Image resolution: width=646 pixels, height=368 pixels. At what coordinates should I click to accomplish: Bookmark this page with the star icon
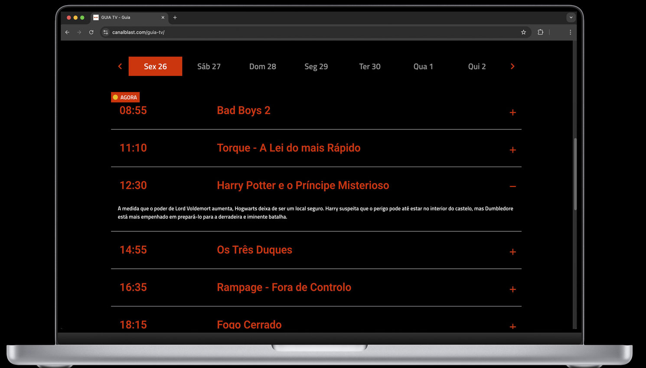click(523, 32)
